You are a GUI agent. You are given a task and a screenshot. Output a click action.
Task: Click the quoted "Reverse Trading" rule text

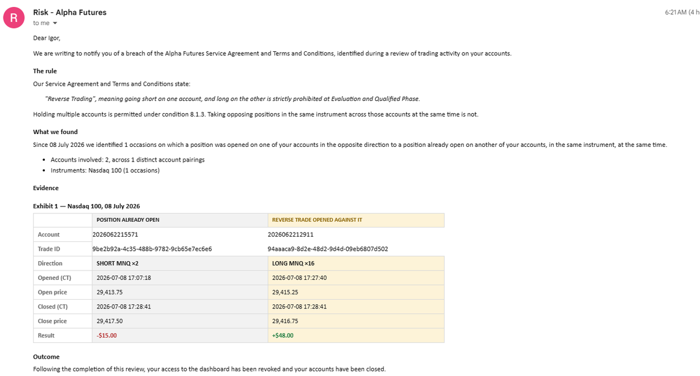pyautogui.click(x=232, y=99)
